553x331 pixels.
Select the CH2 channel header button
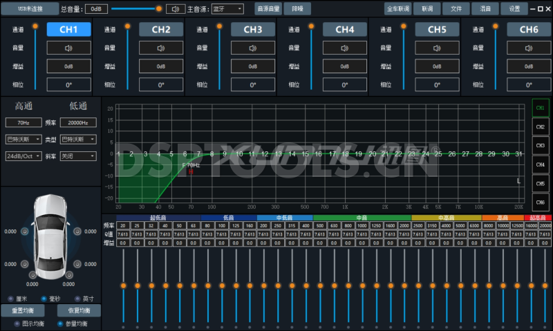161,30
